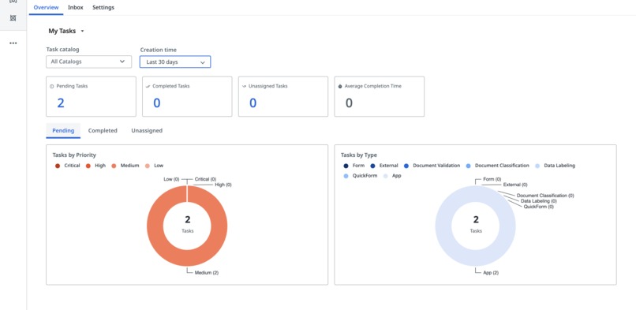Toggle the Form legend swatch
This screenshot has height=310, width=636.
[x=346, y=166]
